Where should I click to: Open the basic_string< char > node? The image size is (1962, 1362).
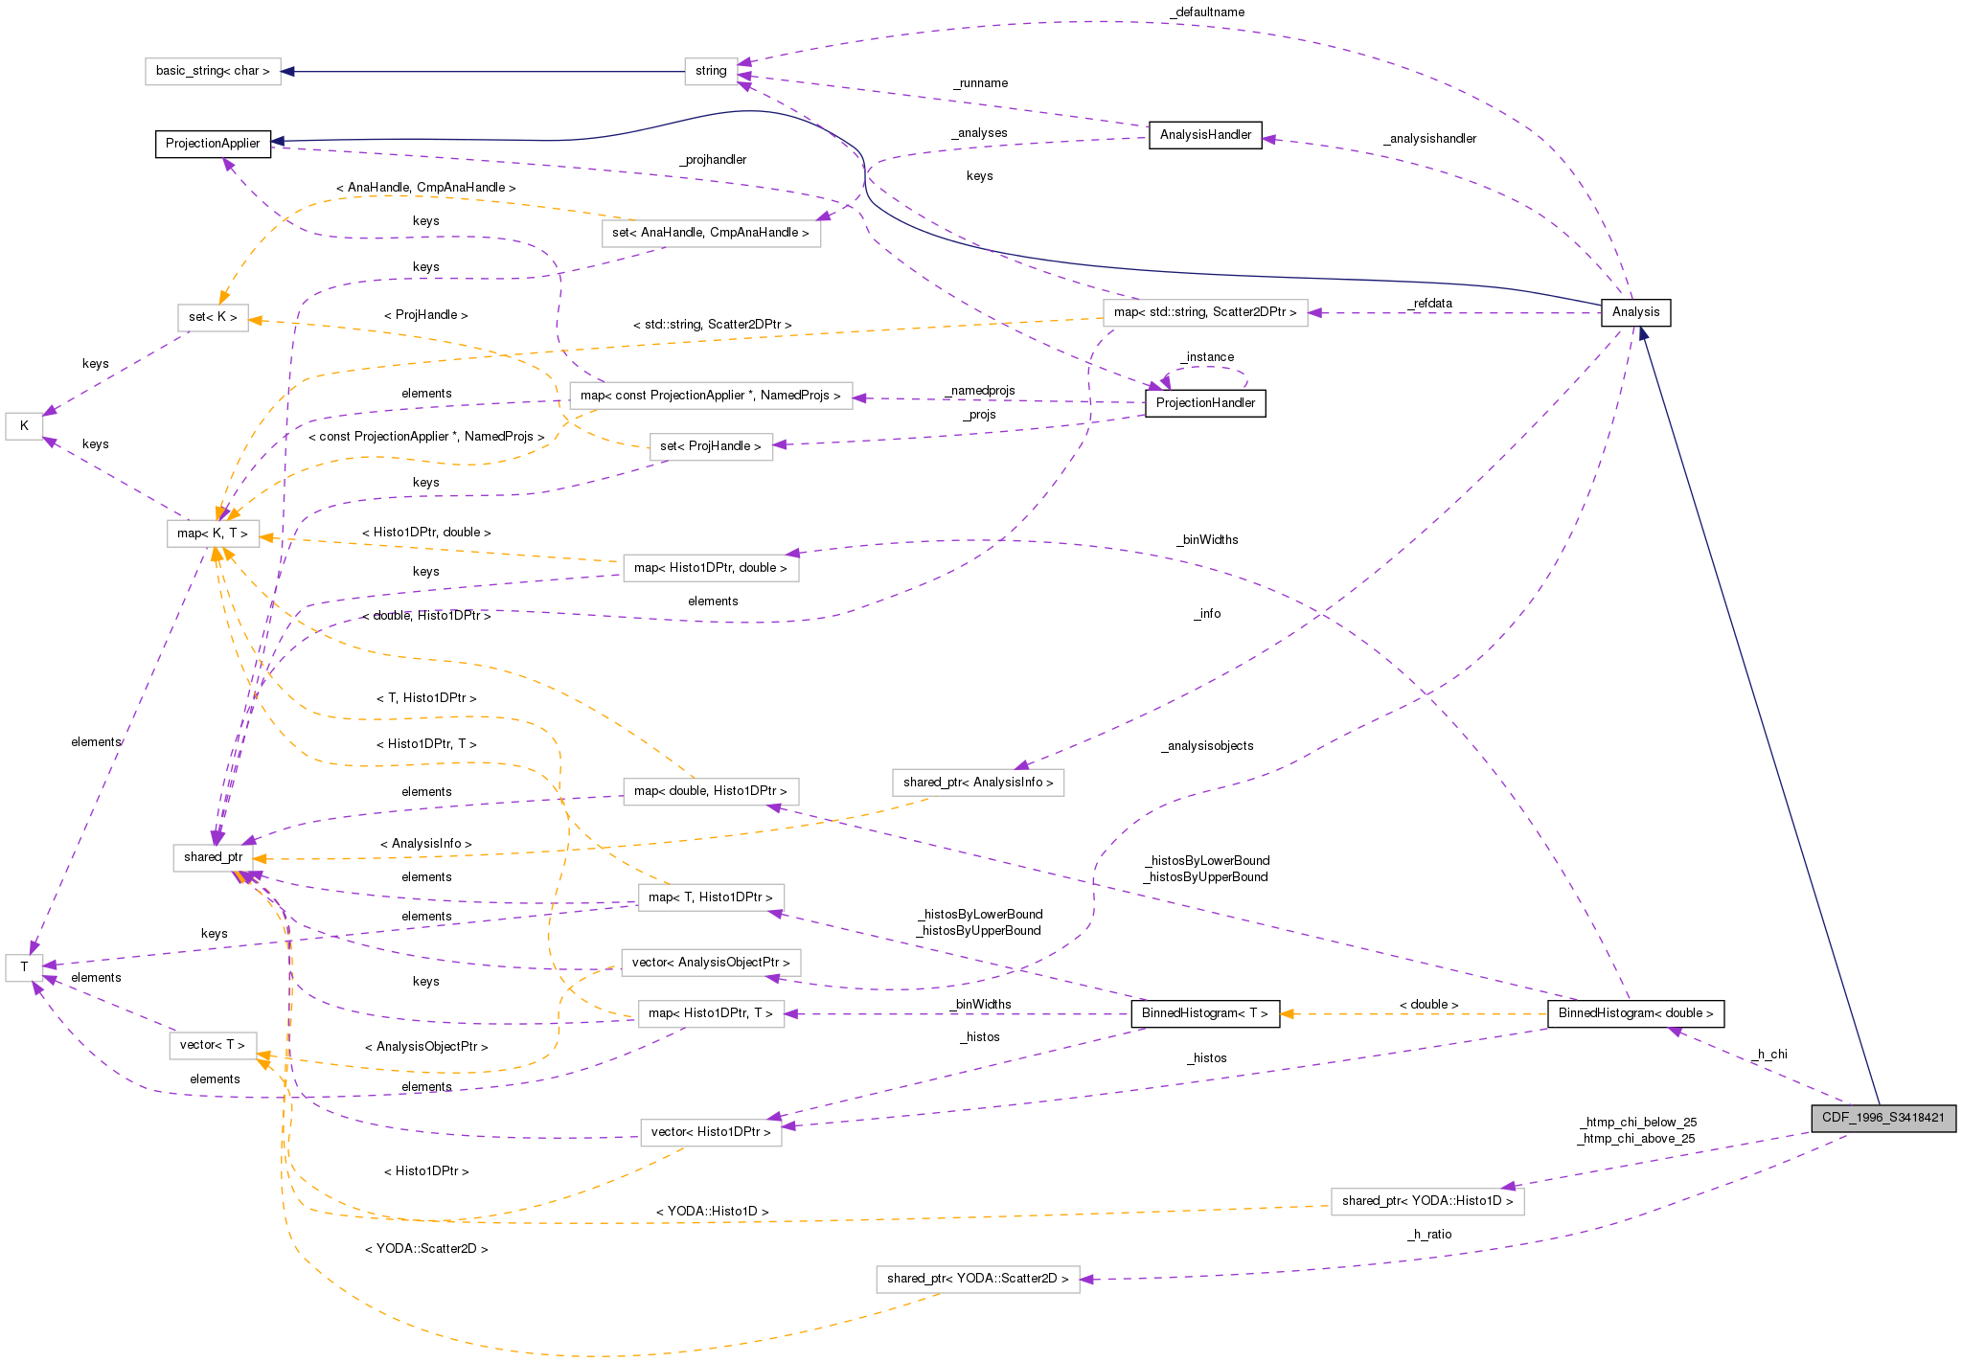pyautogui.click(x=213, y=71)
